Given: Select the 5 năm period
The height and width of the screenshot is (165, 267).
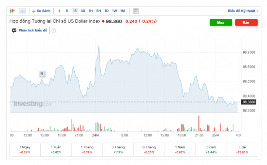Looking at the screenshot, I should 211,150.
